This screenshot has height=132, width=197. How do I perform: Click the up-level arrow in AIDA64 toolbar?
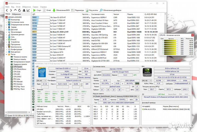pyautogui.click(x=15, y=10)
